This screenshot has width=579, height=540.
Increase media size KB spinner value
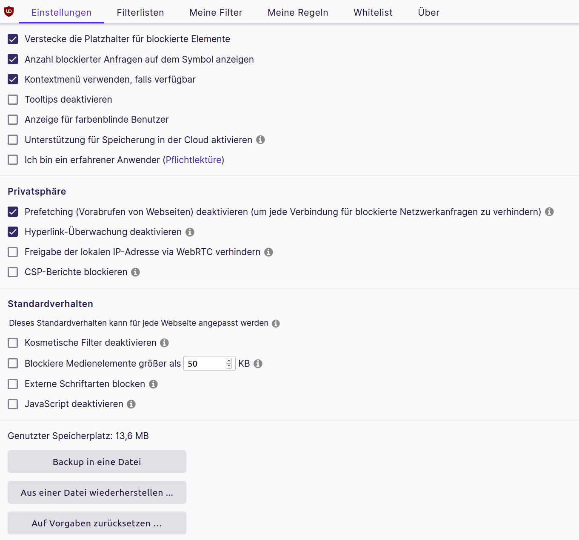[x=229, y=361]
